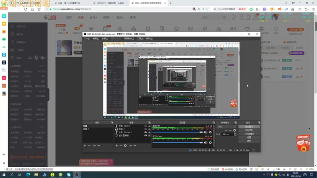Screen dimensions: 317x178
Task: Open source properties gear in Sources panel
Action: click(x=125, y=146)
